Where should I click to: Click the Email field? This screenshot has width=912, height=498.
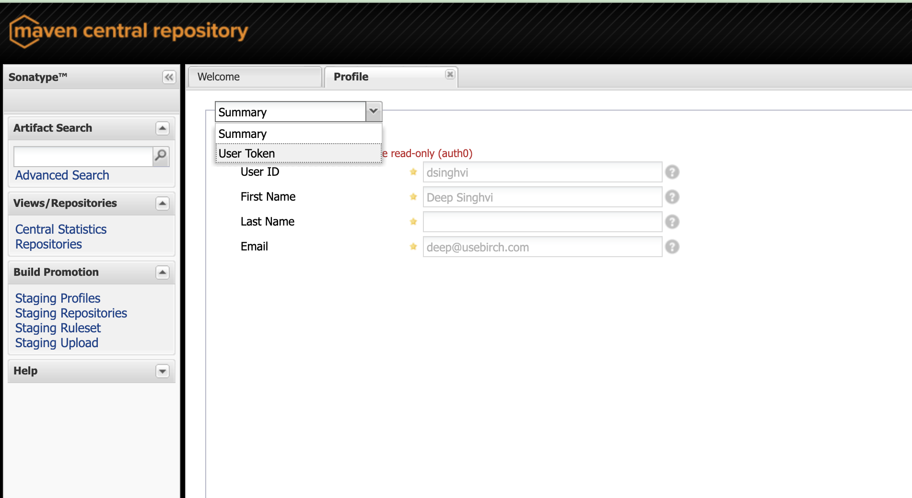click(542, 247)
